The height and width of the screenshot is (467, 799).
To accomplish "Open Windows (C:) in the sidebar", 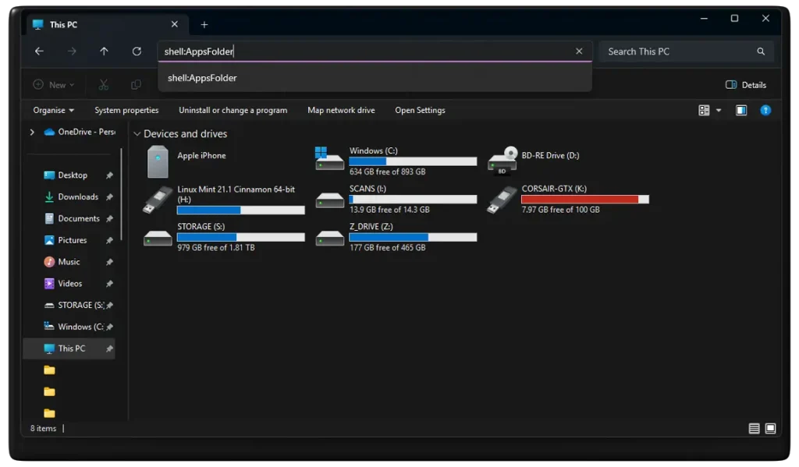I will (74, 327).
